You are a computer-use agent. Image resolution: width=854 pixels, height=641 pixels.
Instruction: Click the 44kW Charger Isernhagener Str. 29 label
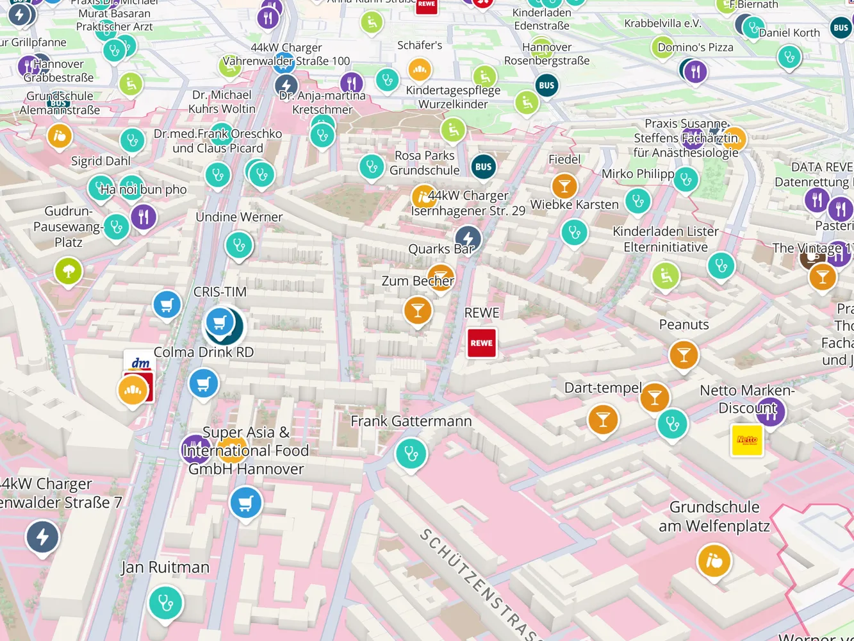point(468,203)
